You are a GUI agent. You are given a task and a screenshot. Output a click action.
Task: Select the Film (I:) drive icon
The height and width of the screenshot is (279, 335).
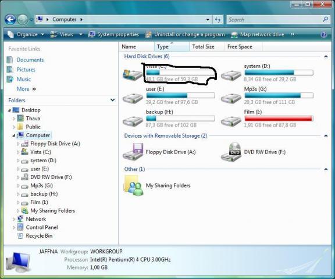231,121
